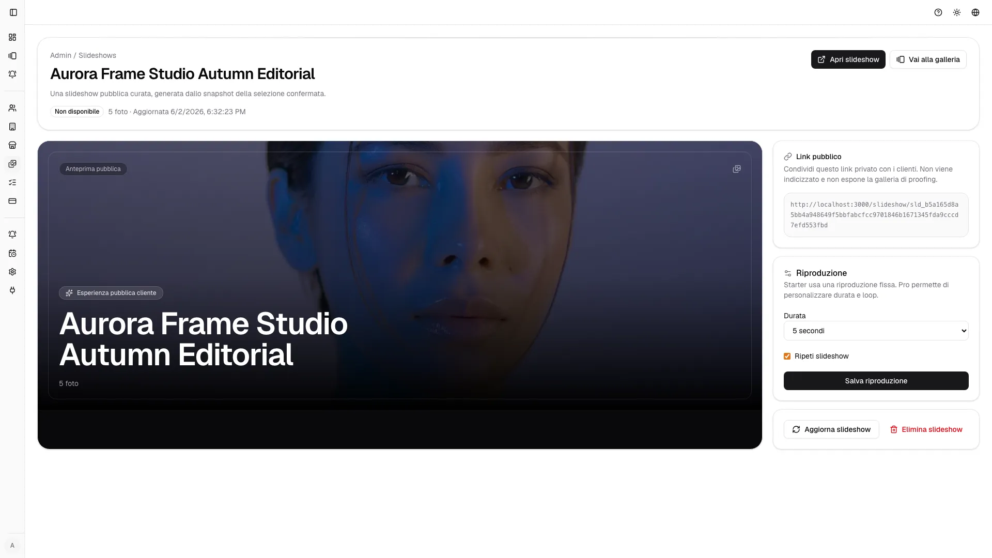Click the Link pubblico heading
The width and height of the screenshot is (992, 558).
tap(818, 157)
